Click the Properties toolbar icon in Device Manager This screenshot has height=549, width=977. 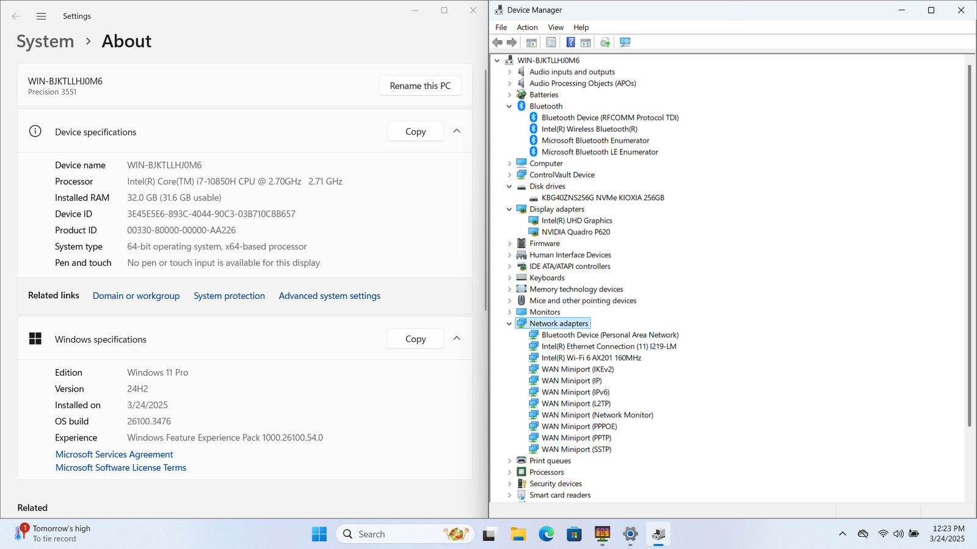pos(551,42)
